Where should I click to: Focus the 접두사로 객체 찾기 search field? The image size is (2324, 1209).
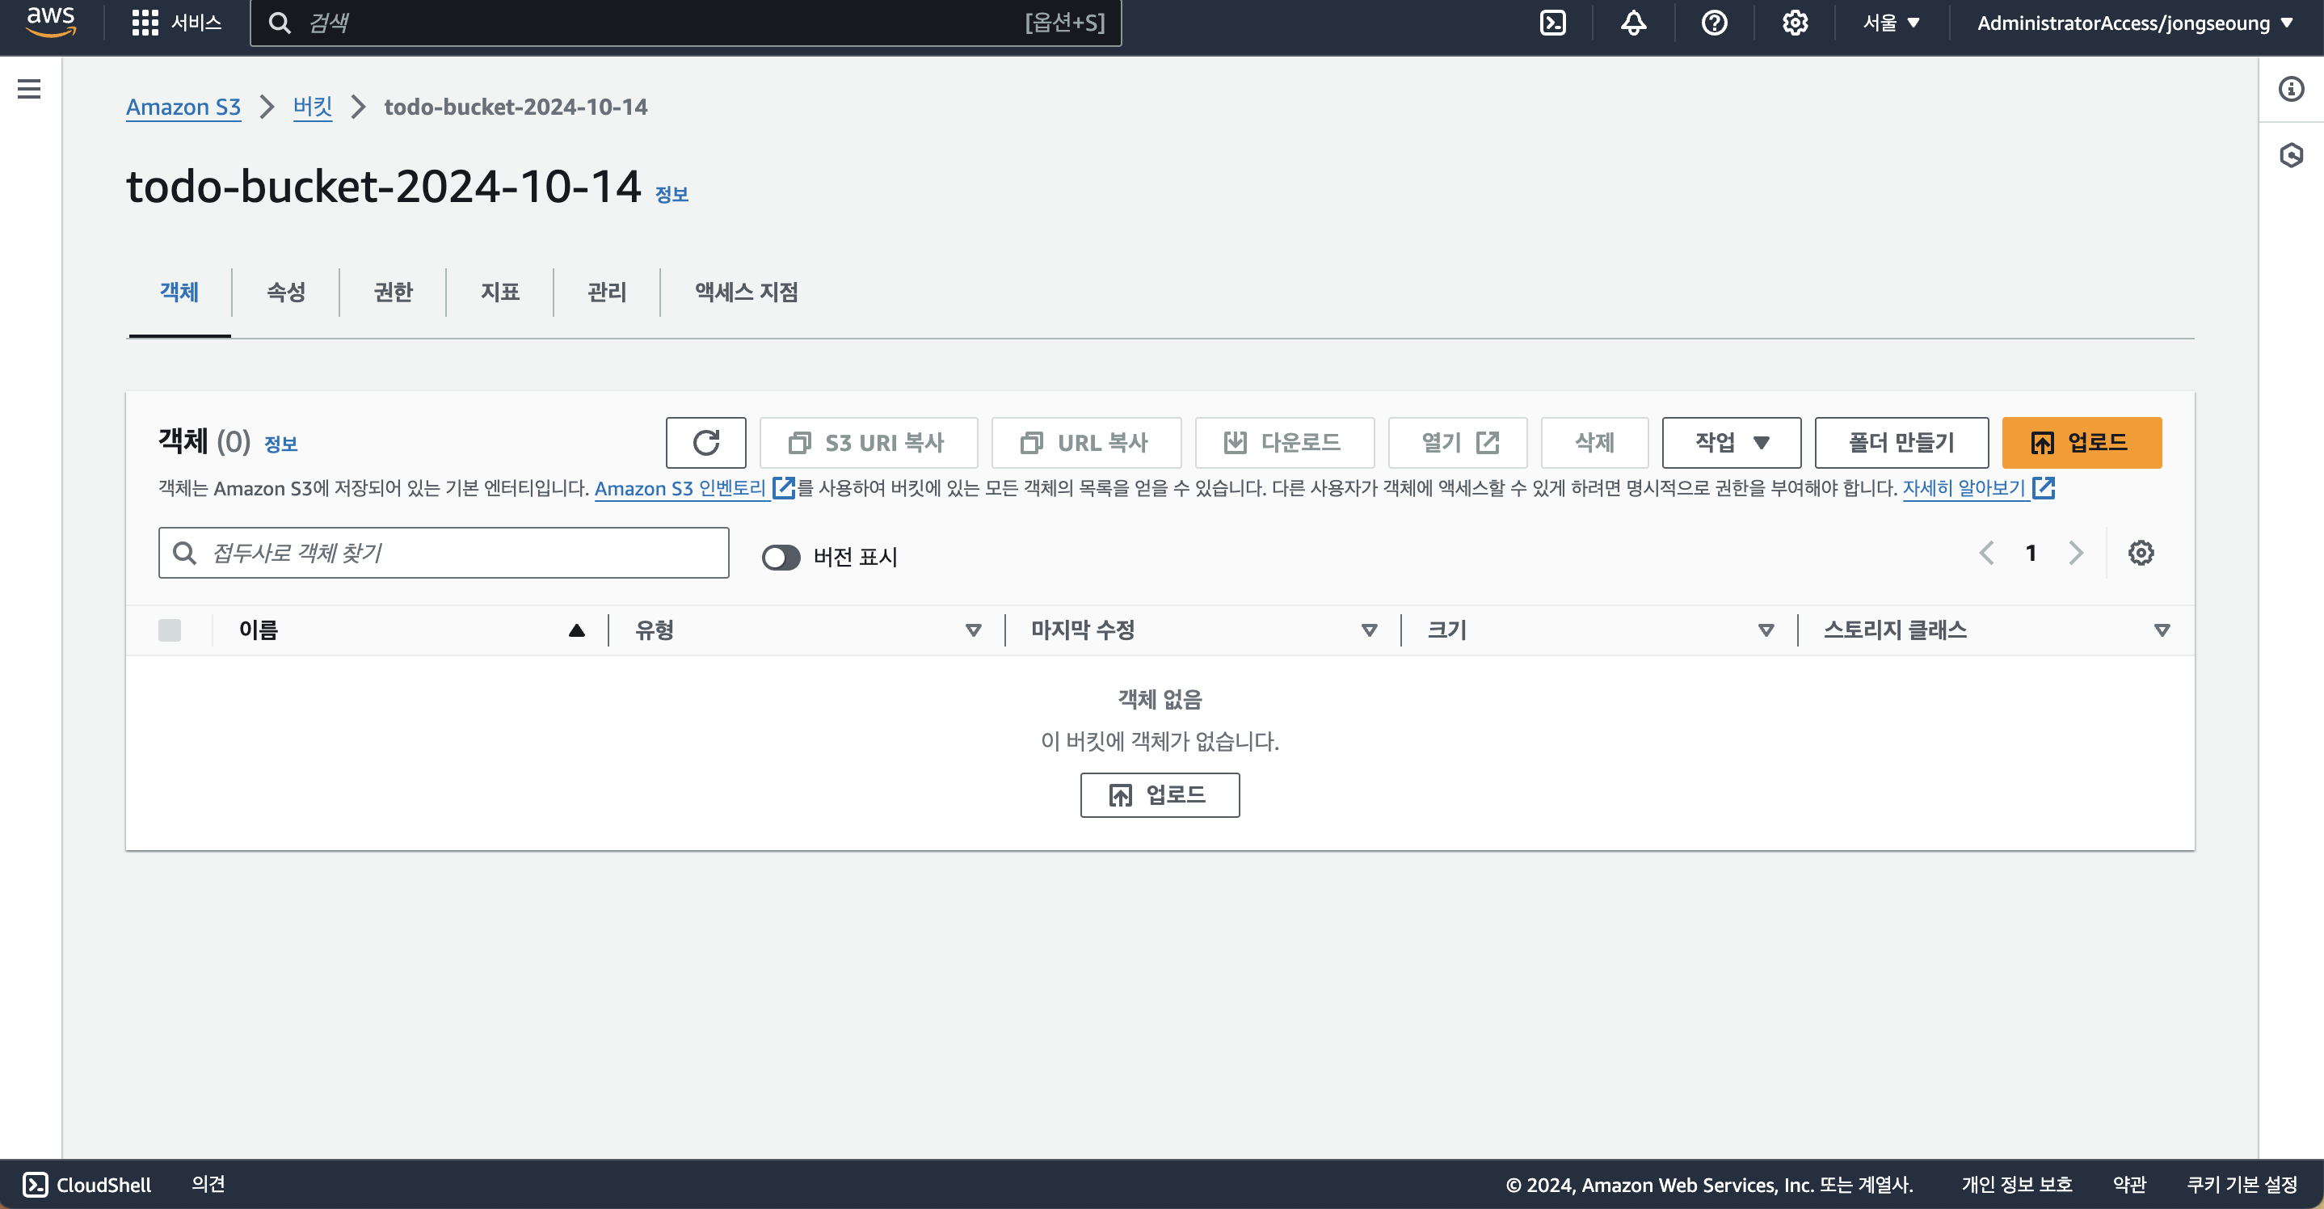[x=444, y=553]
